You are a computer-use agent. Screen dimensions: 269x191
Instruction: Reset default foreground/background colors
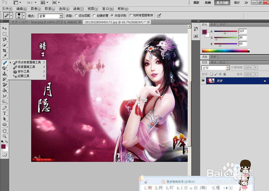2,142
